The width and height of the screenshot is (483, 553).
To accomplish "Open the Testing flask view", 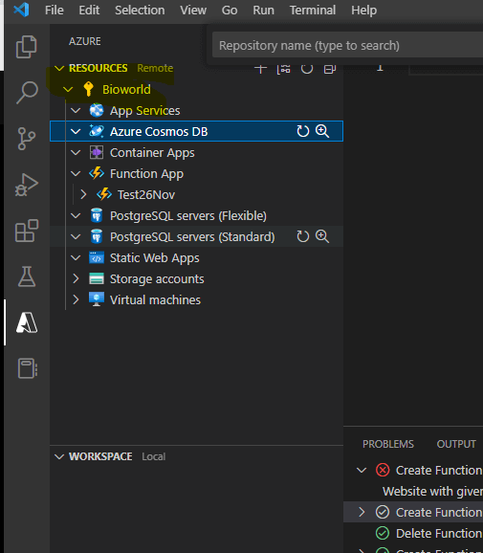I will tap(27, 276).
